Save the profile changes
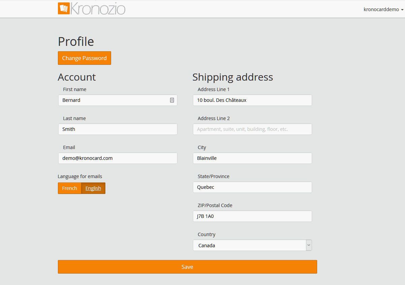405x285 pixels. [188, 267]
